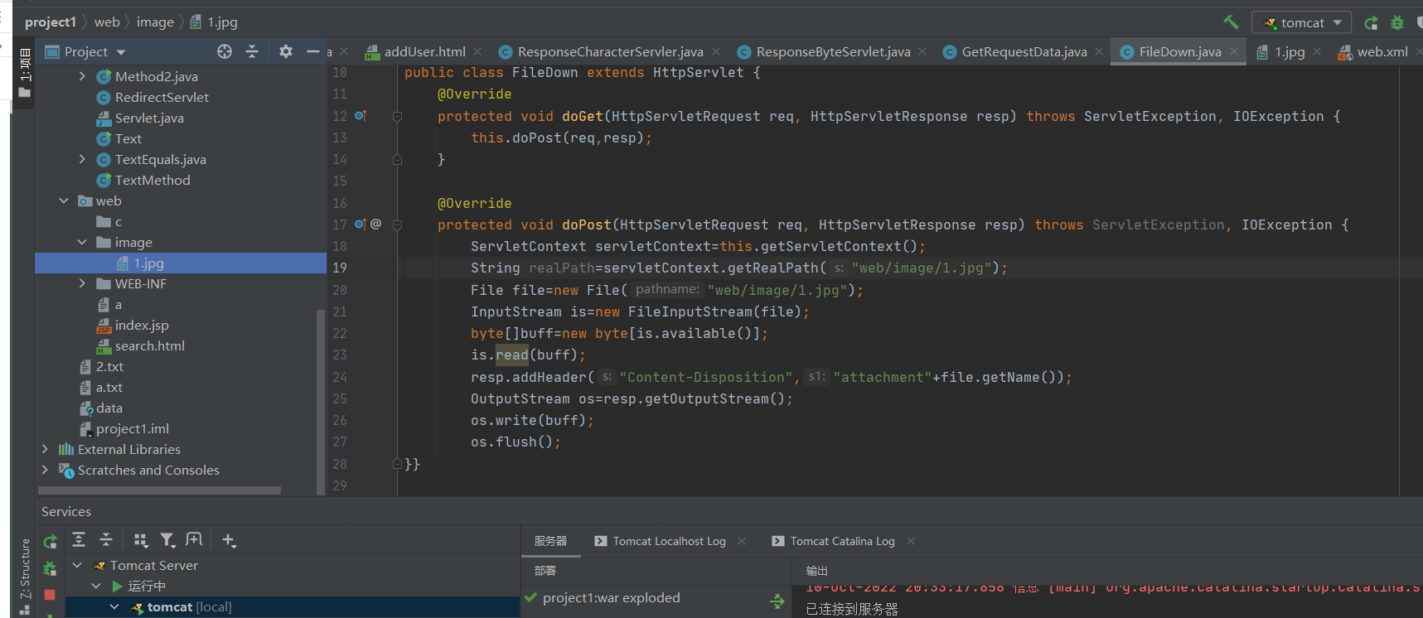Close the GetRequestData.java tab
The width and height of the screenshot is (1423, 618).
click(x=1099, y=51)
